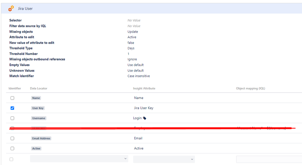
Task: Toggle the checkbox in the empty new mapping row
Action: 11,159
